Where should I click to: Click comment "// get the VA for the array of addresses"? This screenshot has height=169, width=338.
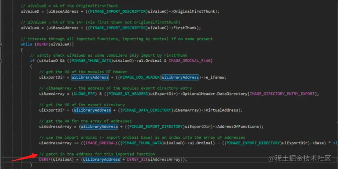(x=85, y=121)
